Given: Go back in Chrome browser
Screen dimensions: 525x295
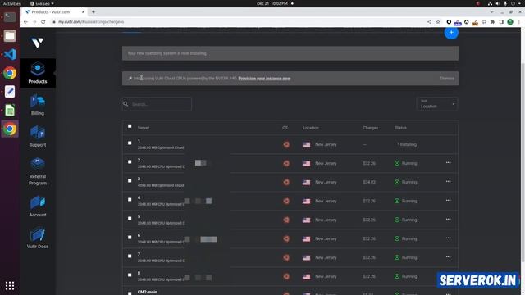Looking at the screenshot, I should [x=25, y=22].
